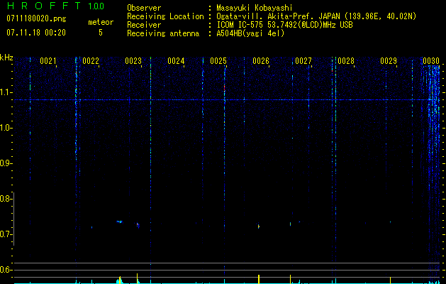Select the Ogata-vill. Akita-Pref. JAPAN location text

click(316, 16)
